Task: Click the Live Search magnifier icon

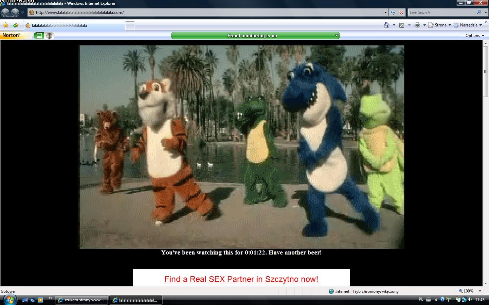Action: click(479, 13)
